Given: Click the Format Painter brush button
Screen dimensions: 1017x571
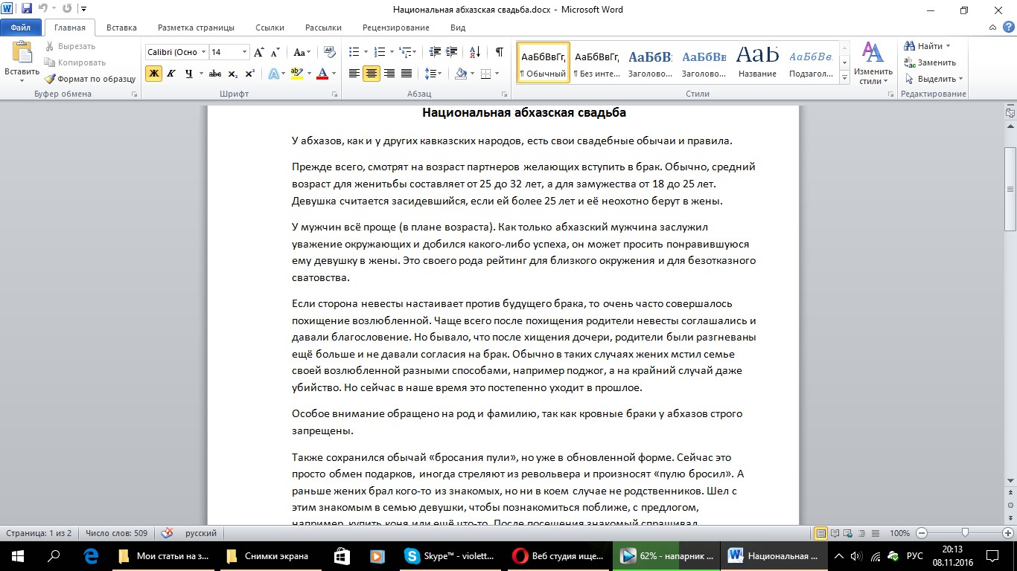Looking at the screenshot, I should tap(90, 79).
